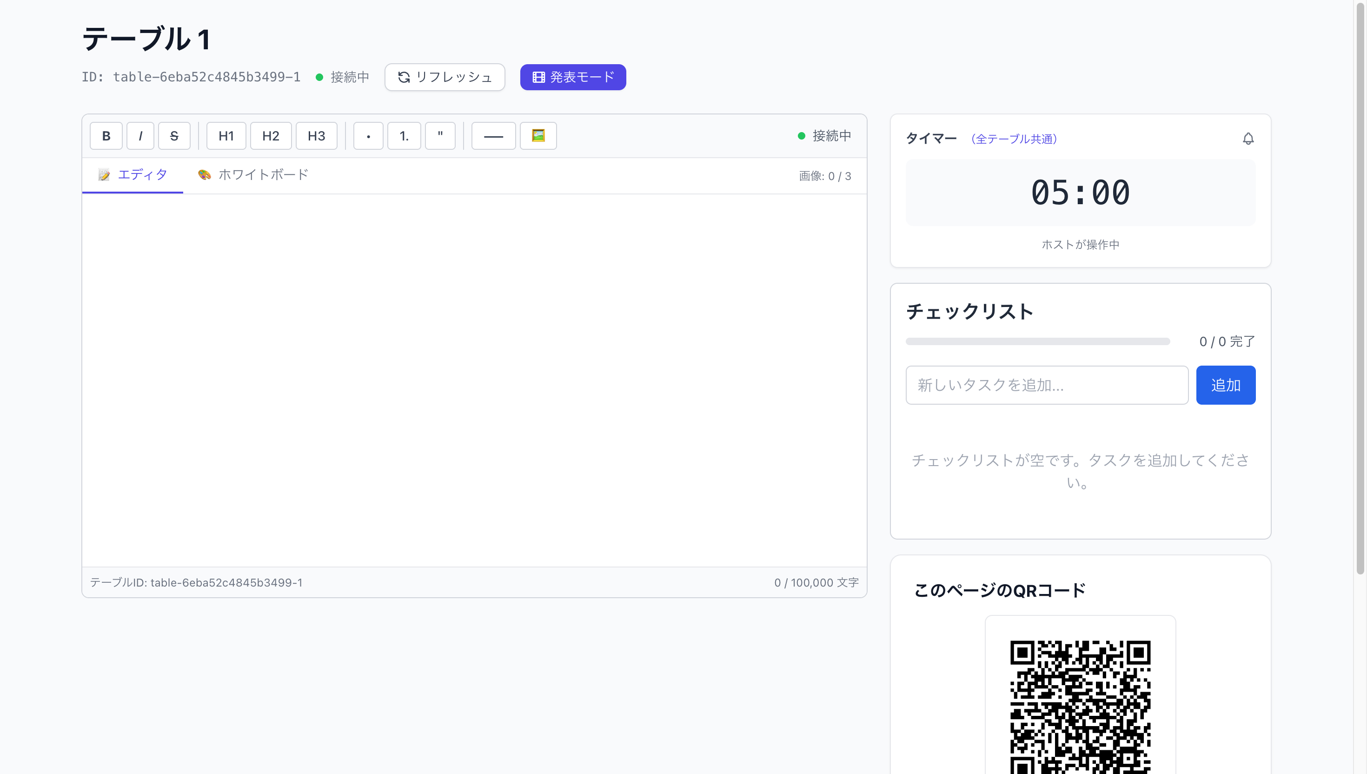
Task: Insert an H3 heading
Action: coord(316,135)
